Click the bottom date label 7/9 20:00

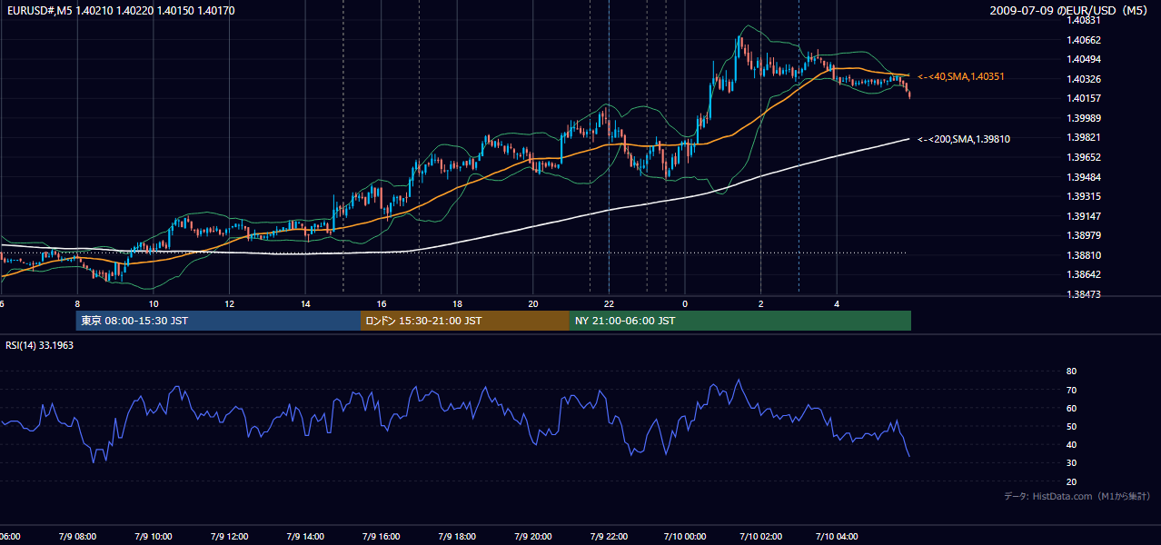[x=533, y=536]
